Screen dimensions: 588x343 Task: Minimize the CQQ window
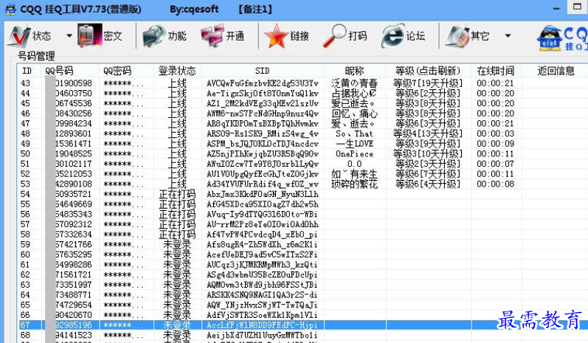[x=556, y=8]
